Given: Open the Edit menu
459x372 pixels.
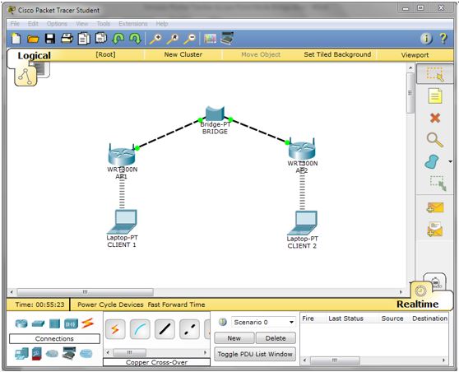Looking at the screenshot, I should click(x=33, y=24).
